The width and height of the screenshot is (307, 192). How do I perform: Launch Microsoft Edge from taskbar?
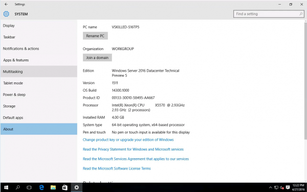(x=41, y=187)
